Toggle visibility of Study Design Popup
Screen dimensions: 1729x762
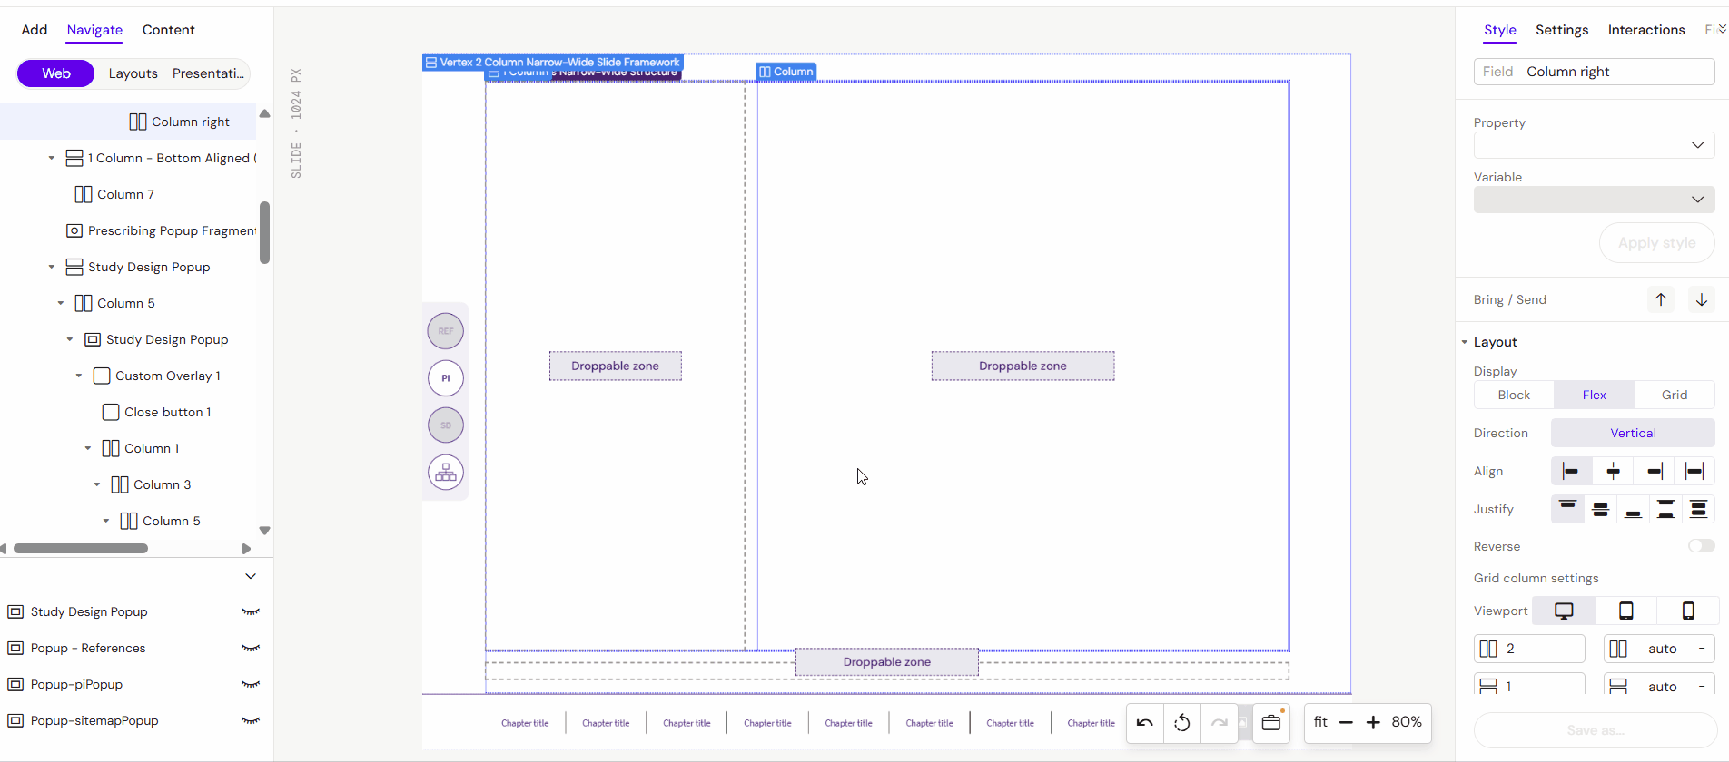pos(251,611)
